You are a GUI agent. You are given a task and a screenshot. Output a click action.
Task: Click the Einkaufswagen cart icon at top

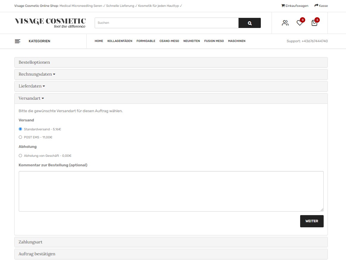283,6
